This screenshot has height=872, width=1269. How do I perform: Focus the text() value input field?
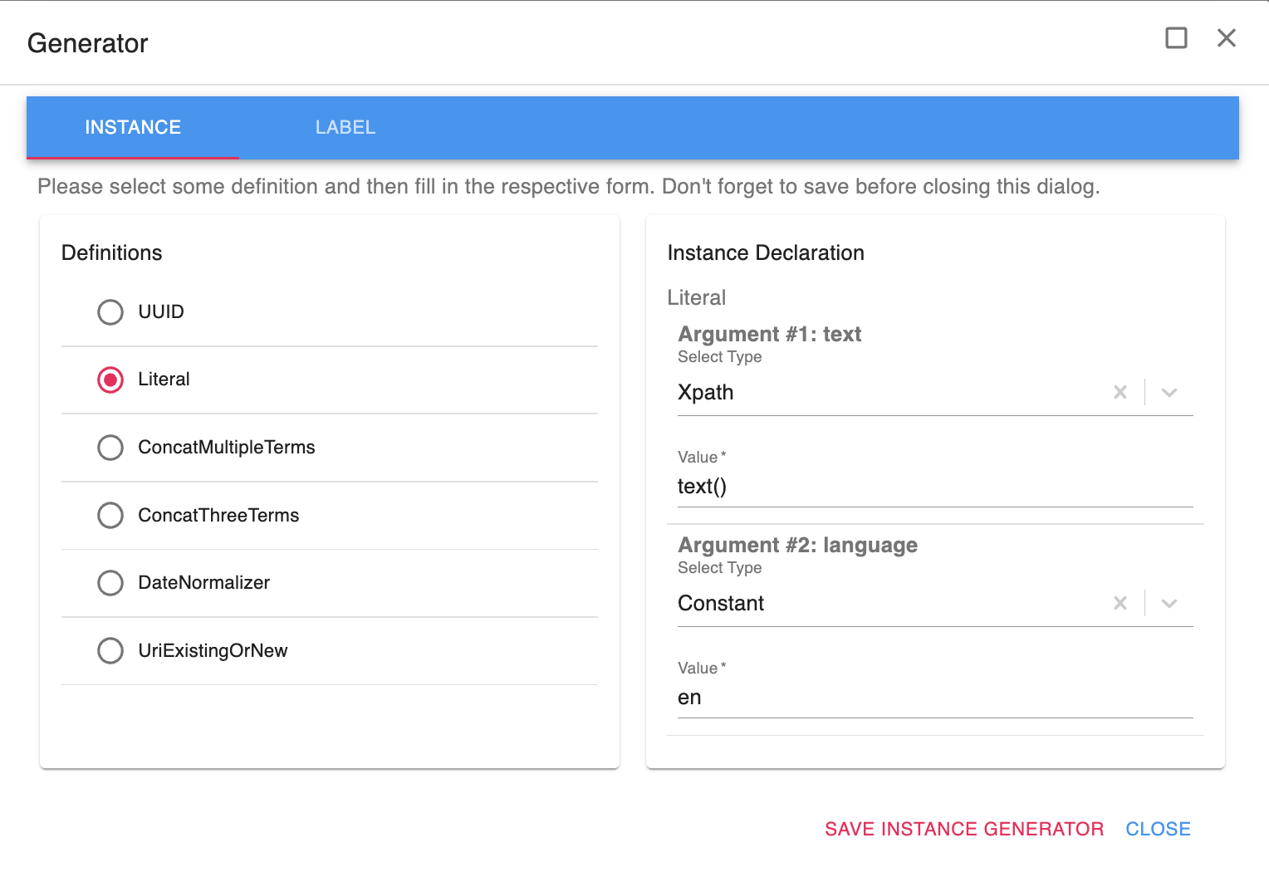pyautogui.click(x=934, y=487)
